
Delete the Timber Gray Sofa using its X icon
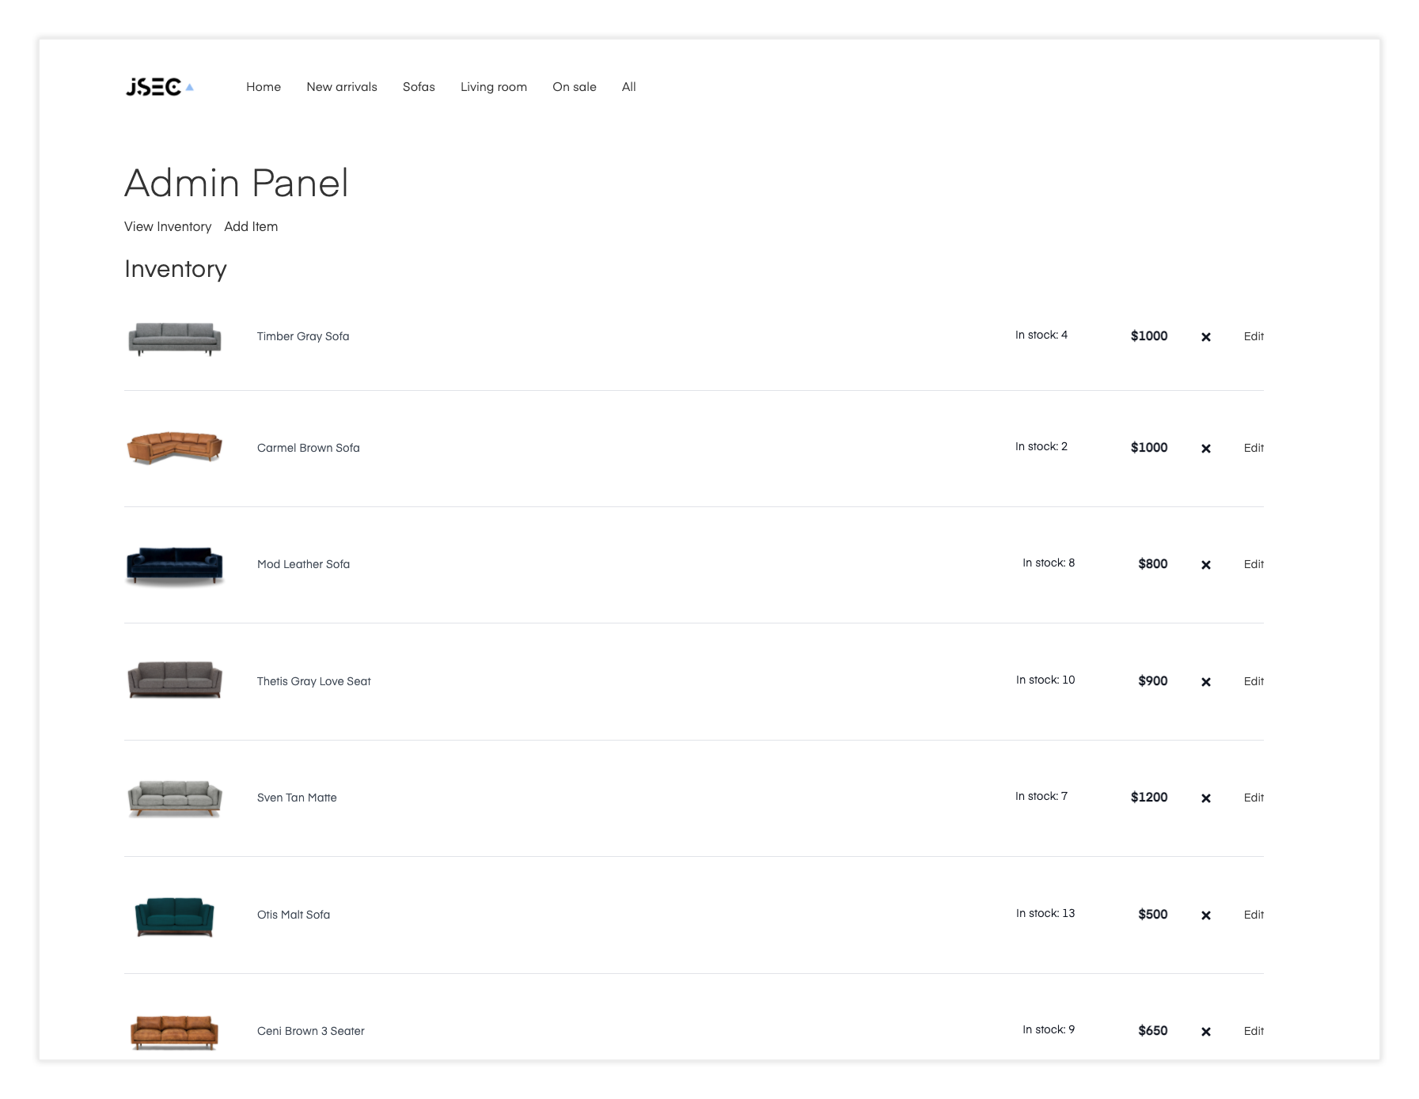(1207, 336)
